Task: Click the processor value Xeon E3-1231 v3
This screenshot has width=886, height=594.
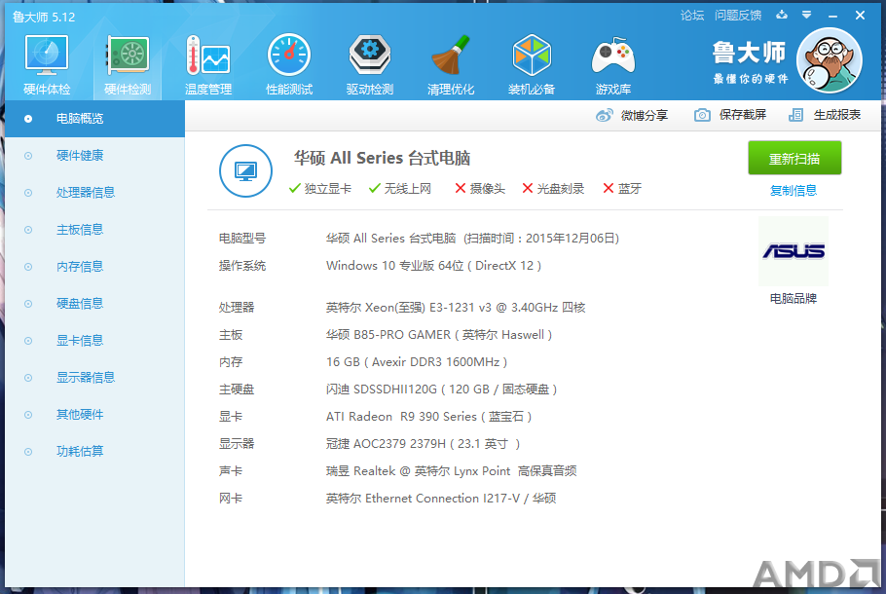Action: (x=456, y=308)
